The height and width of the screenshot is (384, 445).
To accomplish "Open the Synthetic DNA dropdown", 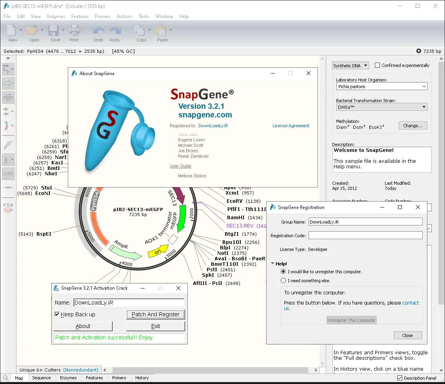I will point(351,65).
